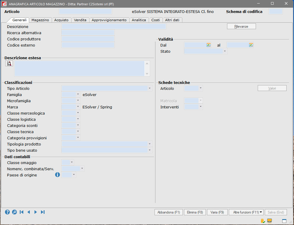Open calendar picker for Dal date
This screenshot has height=225, width=294.
[208, 45]
